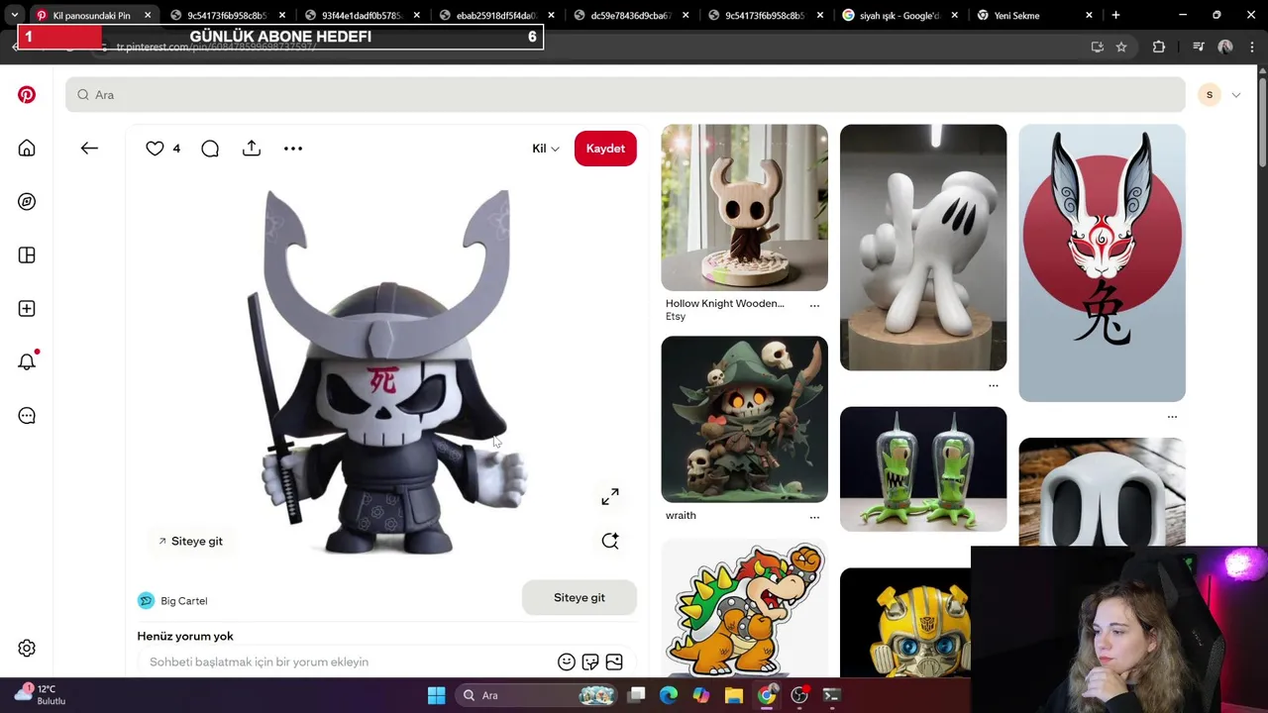Open weather widget showing 12°C
This screenshot has width=1268, height=713.
[x=40, y=695]
